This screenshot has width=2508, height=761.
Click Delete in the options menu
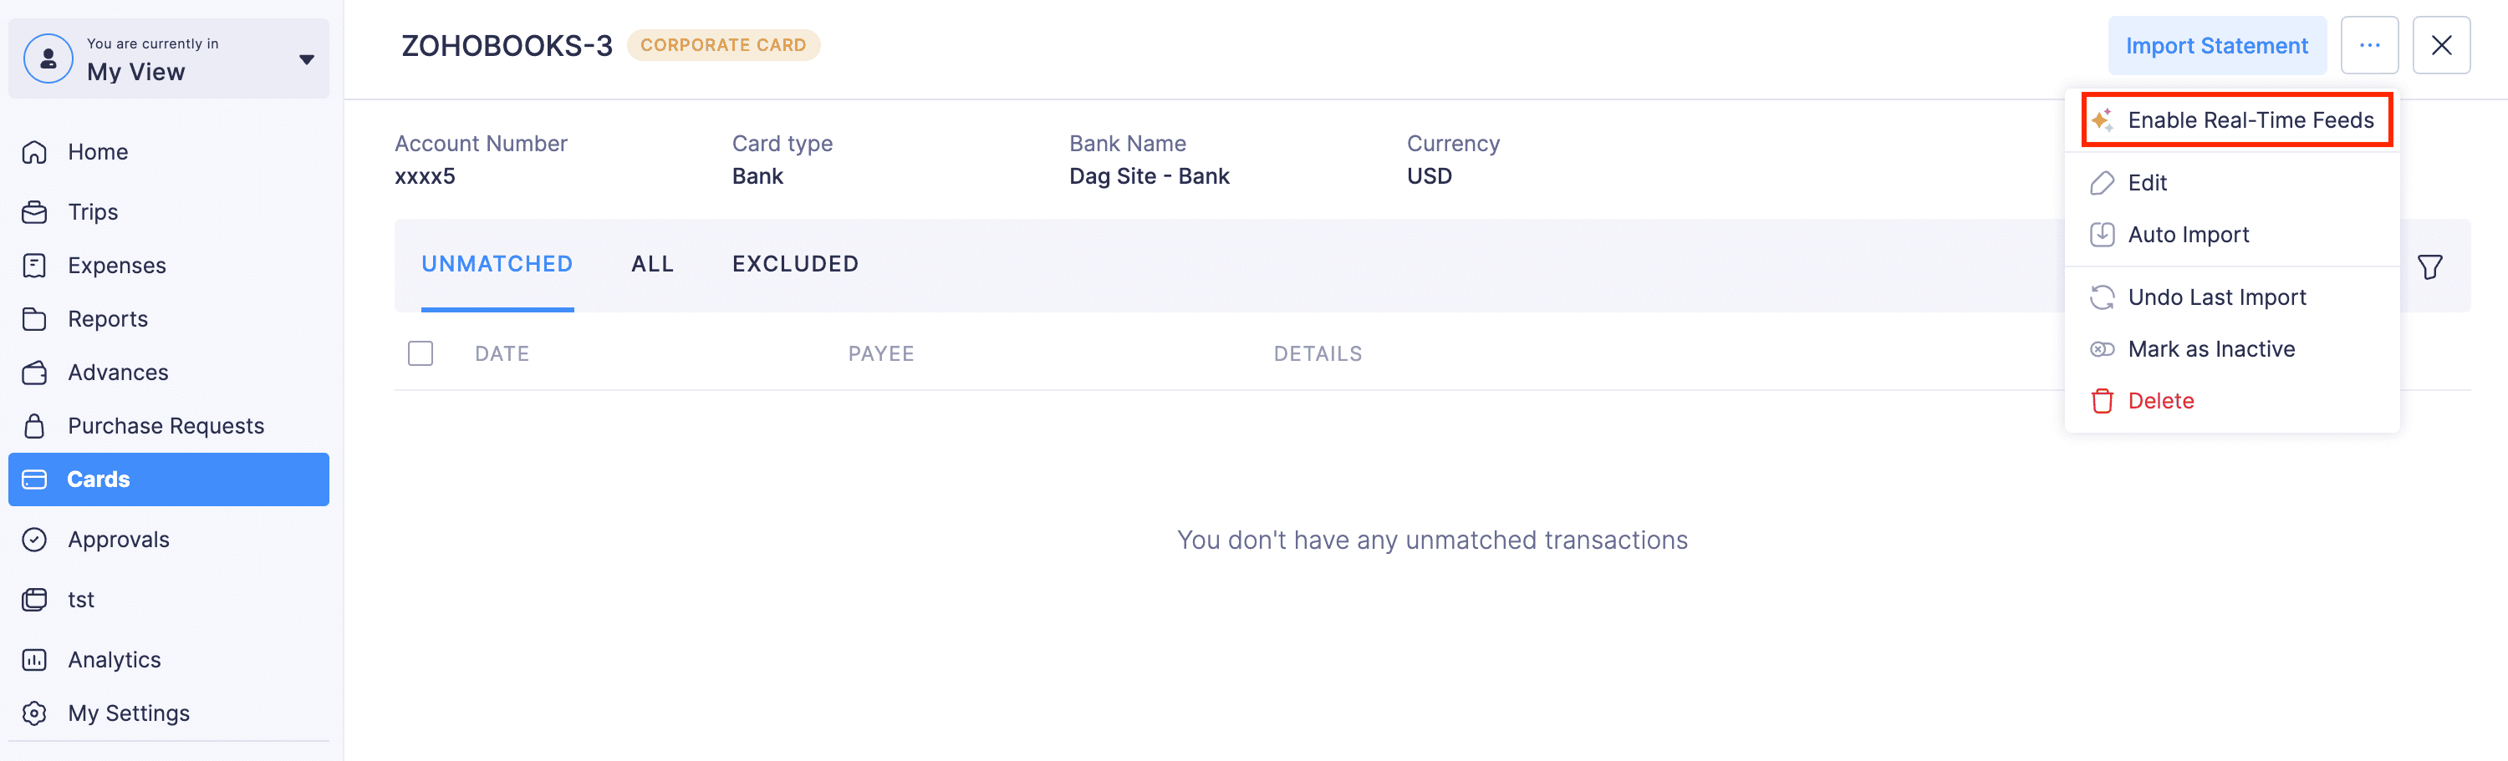point(2159,401)
